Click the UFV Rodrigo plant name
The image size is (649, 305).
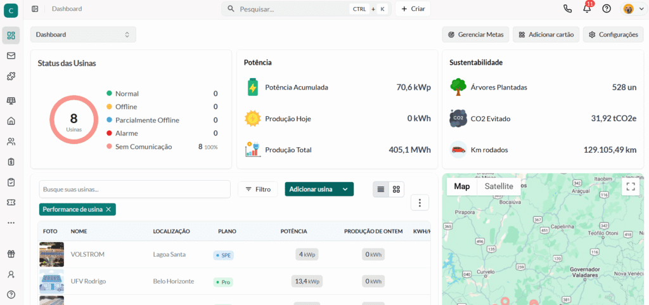pos(88,282)
